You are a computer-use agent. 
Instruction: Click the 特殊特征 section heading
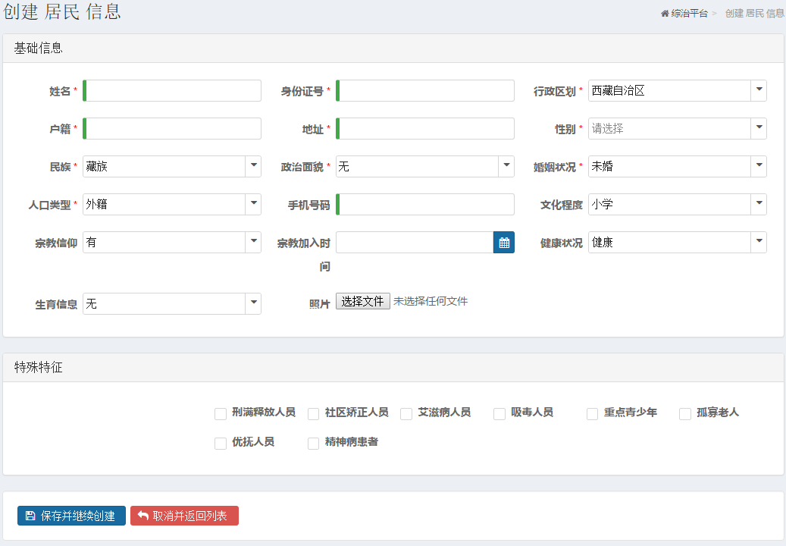coord(38,368)
